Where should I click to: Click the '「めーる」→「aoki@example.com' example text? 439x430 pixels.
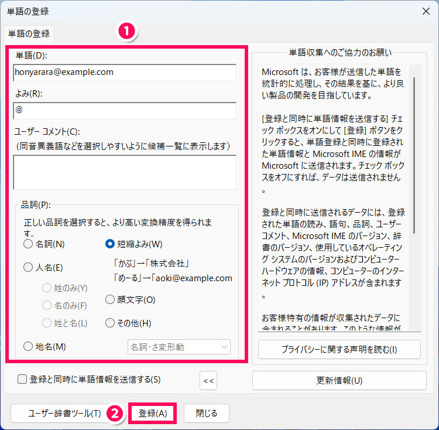[173, 278]
